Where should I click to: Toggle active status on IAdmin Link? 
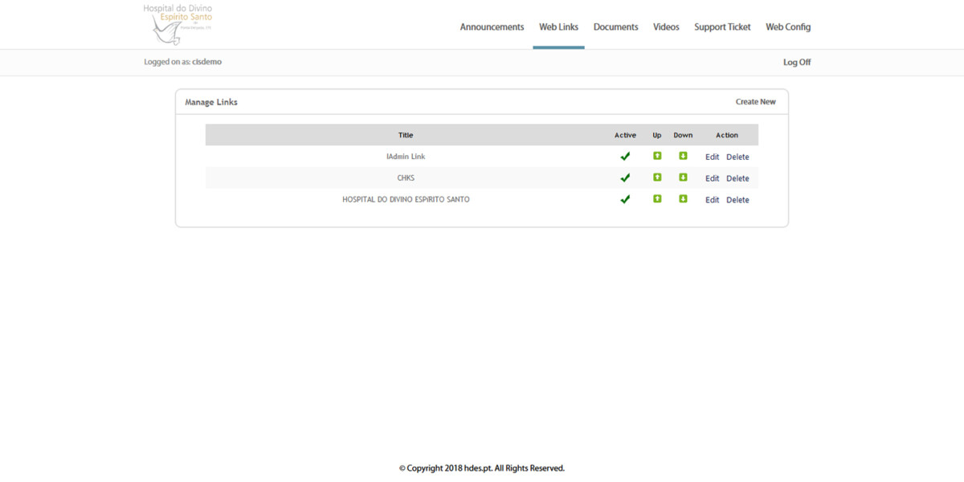pos(625,156)
